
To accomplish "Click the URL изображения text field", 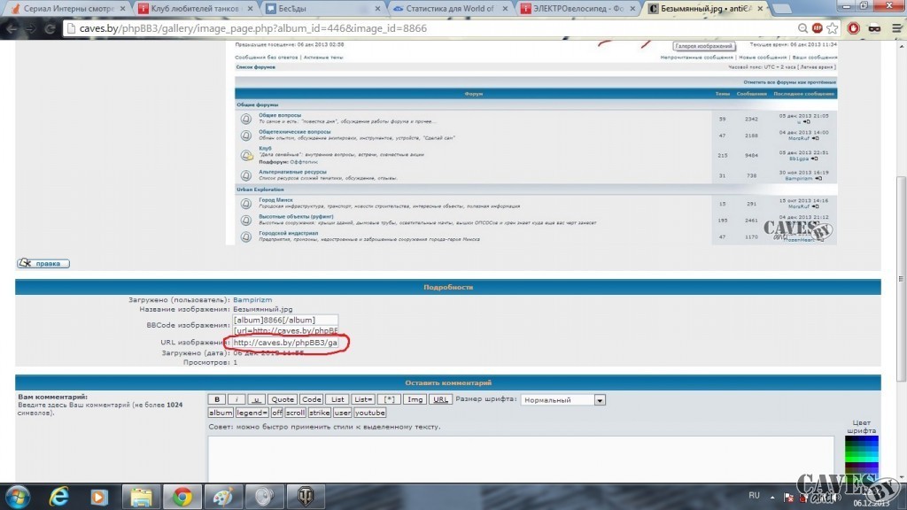I will (x=285, y=342).
